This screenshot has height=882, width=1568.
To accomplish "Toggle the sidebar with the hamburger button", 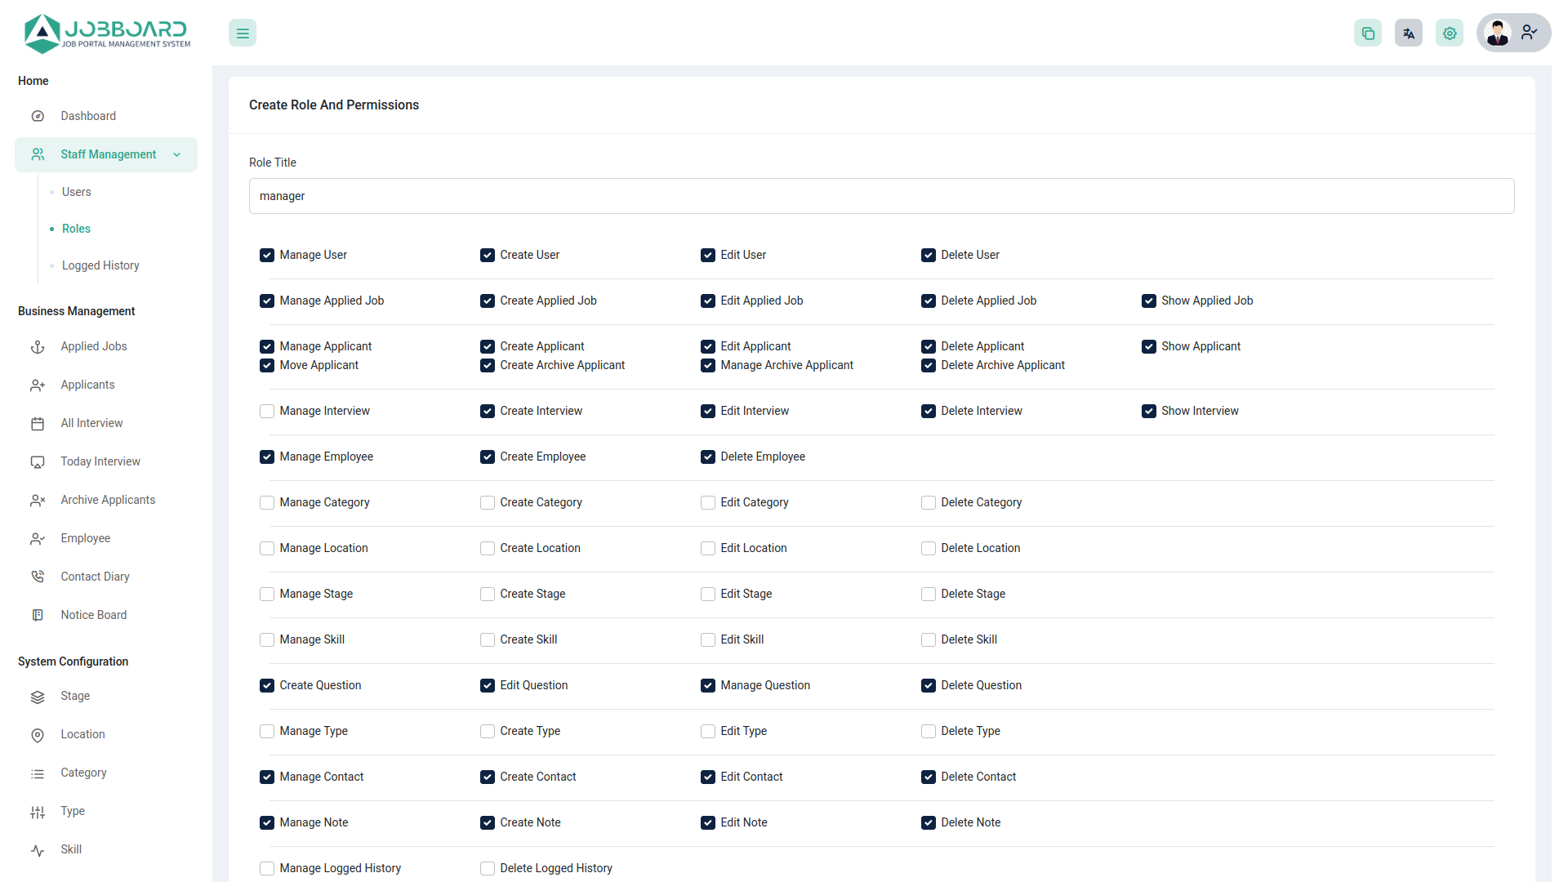I will click(x=242, y=33).
